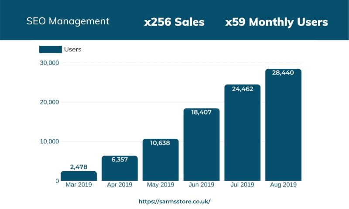349x209 pixels.
Task: Click the x256 Sales heading
Action: [174, 22]
